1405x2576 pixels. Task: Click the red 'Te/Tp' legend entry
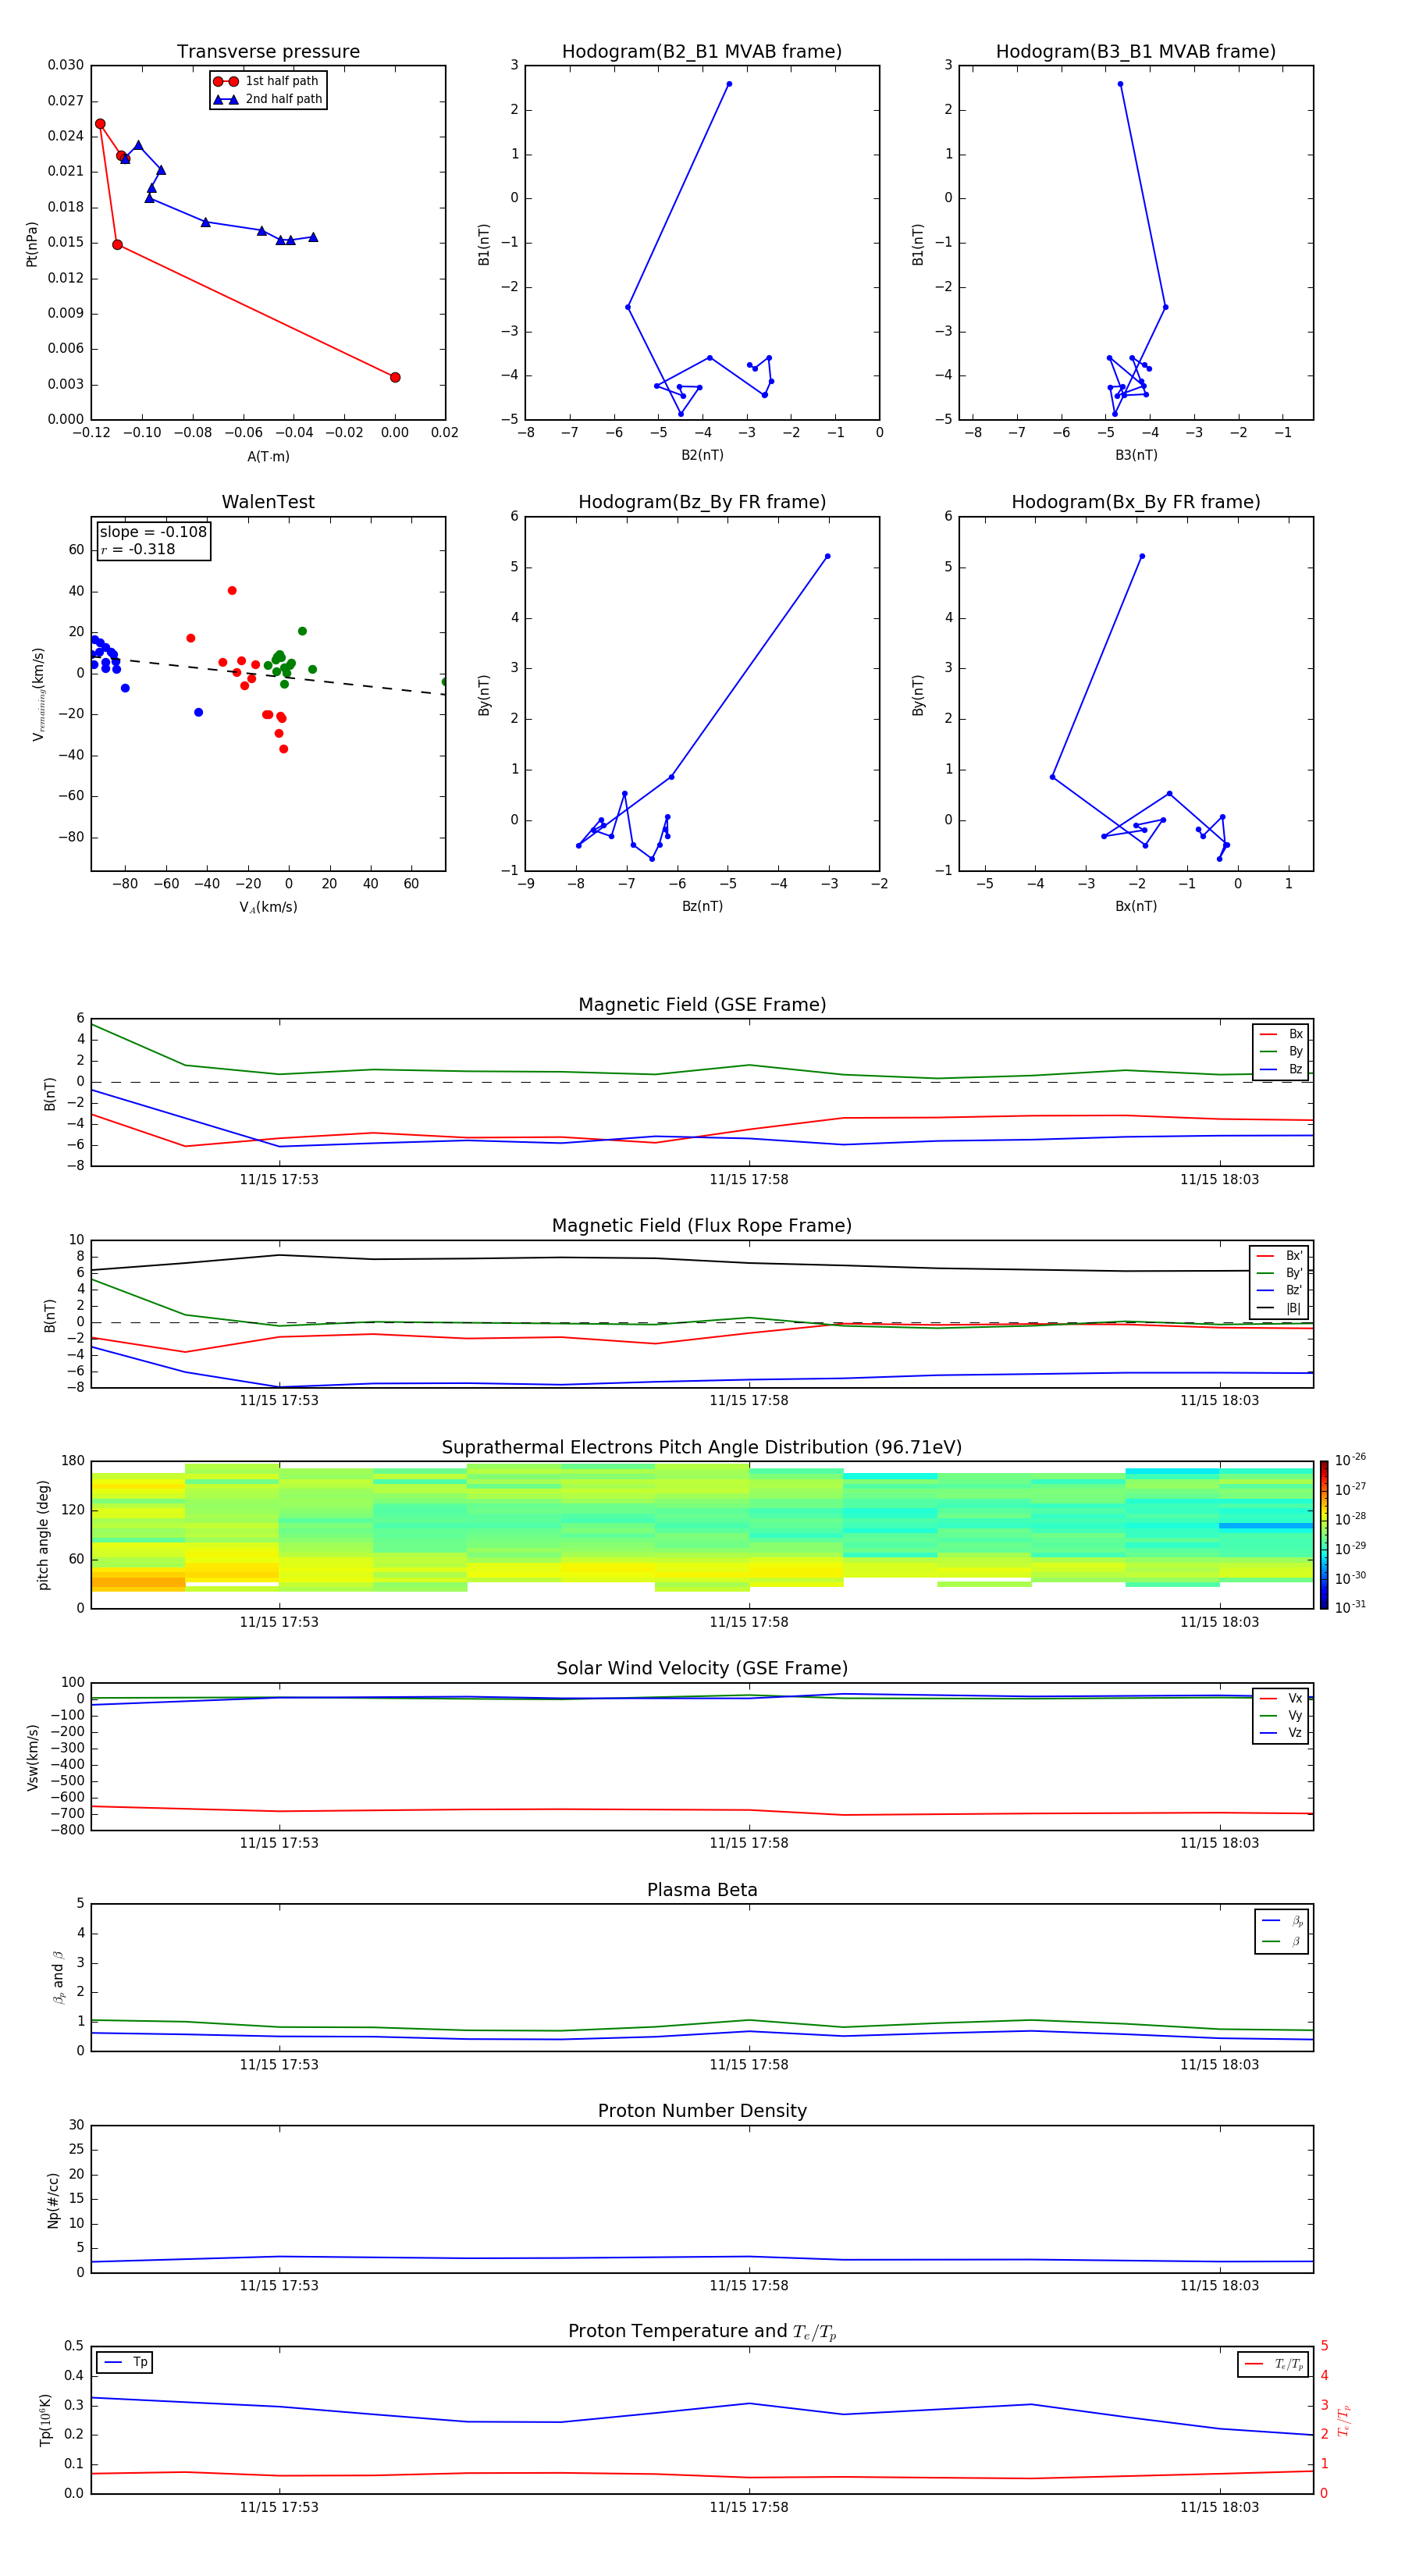point(1274,2364)
